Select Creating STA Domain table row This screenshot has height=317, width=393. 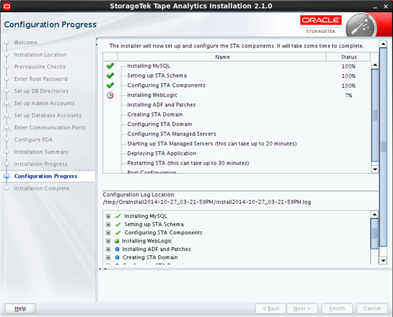click(237, 115)
